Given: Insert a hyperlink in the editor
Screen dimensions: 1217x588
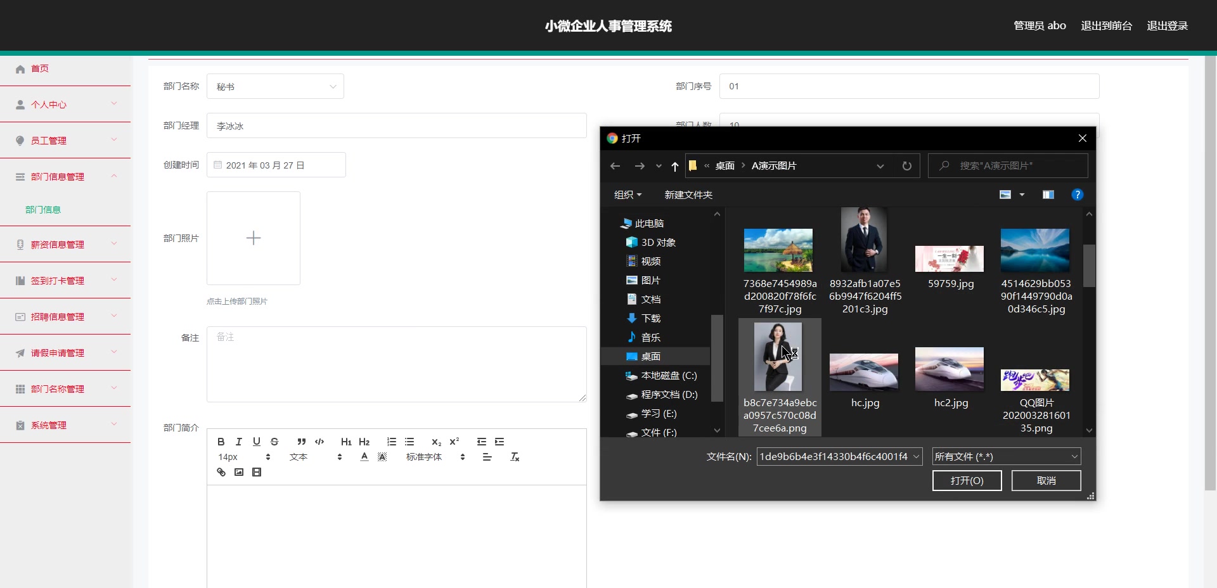Looking at the screenshot, I should click(221, 472).
